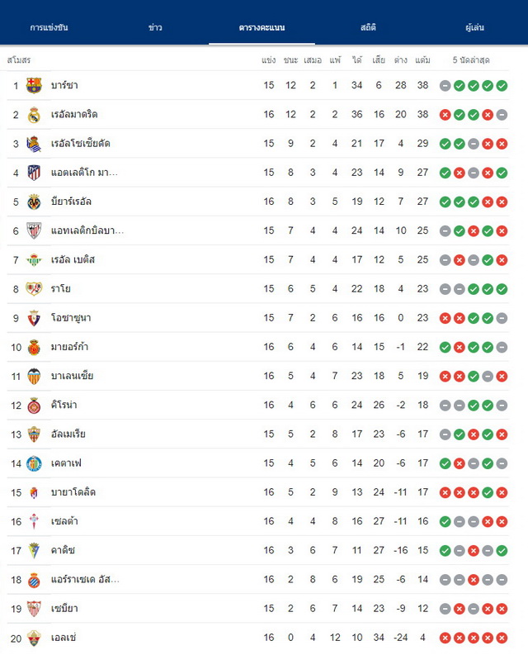The width and height of the screenshot is (528, 655).
Task: Open the การแข่งขัน tab
Action: 49,27
